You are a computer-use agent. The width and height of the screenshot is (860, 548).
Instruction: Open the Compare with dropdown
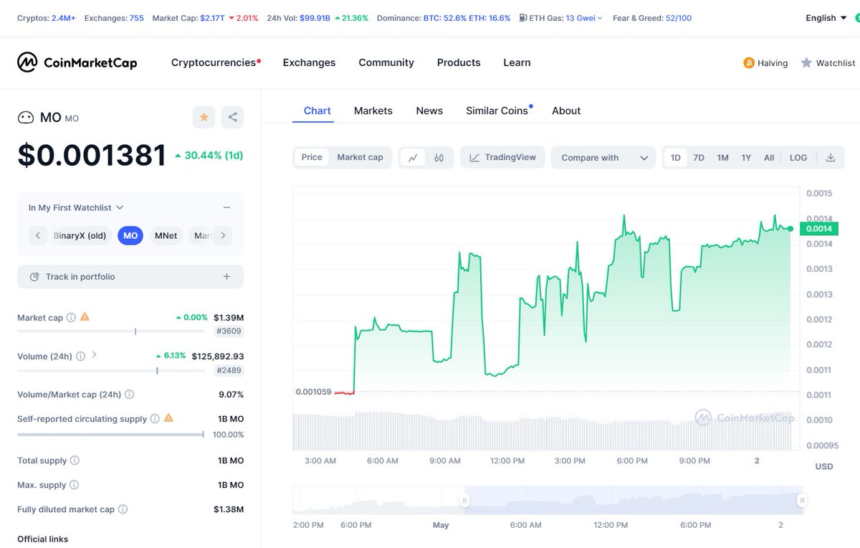click(x=603, y=158)
